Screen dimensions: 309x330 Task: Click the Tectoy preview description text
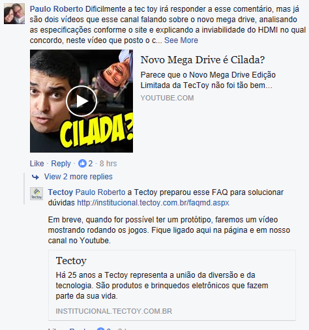[x=162, y=286]
